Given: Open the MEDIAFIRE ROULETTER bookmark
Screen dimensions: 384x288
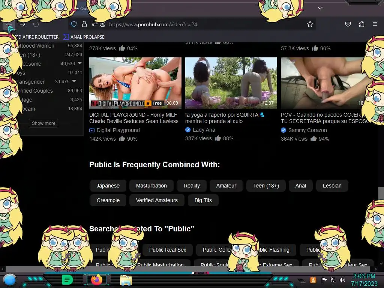Looking at the screenshot, I should tap(37, 37).
